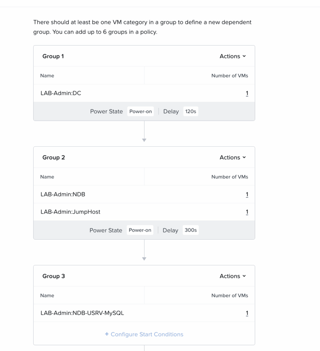Click VM count for LAB-Admin:DC

247,93
